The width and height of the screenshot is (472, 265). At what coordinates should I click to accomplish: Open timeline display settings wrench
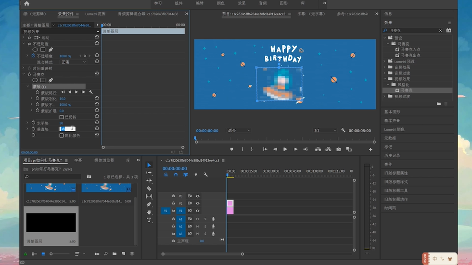click(205, 175)
